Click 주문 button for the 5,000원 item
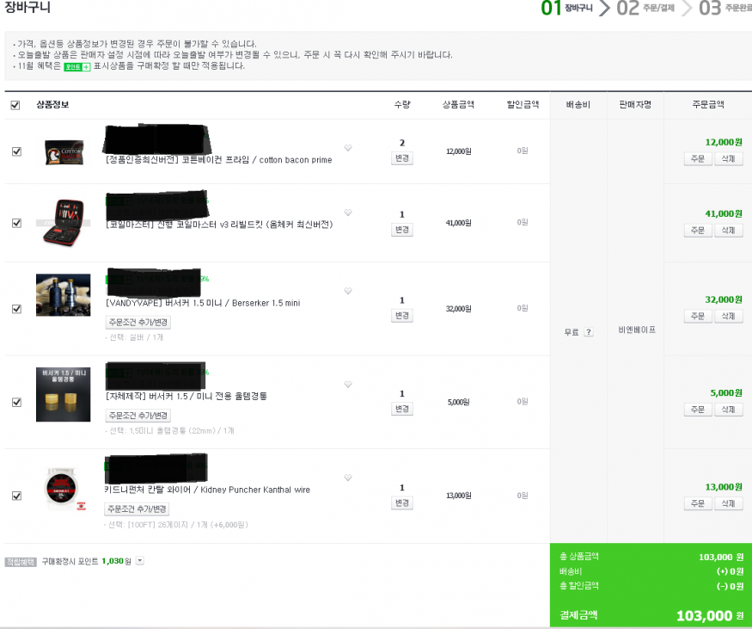Viewport: 752px width, 629px height. tap(698, 410)
